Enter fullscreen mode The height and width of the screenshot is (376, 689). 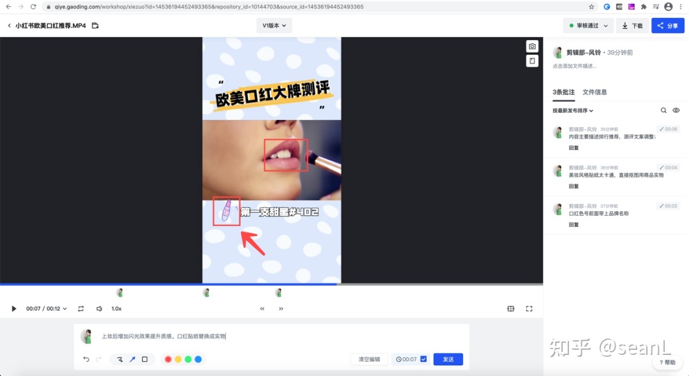[x=529, y=308]
